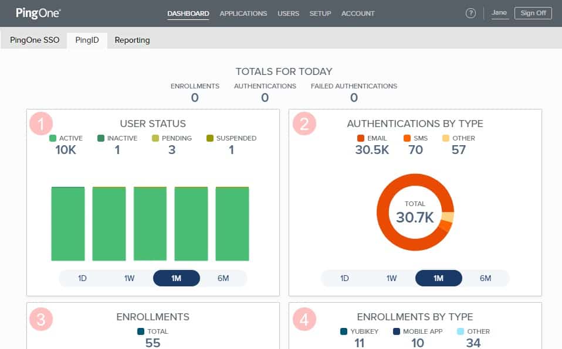Viewport: 562px width, 349px height.
Task: Switch to the PingOne SSO tab
Action: (x=35, y=40)
